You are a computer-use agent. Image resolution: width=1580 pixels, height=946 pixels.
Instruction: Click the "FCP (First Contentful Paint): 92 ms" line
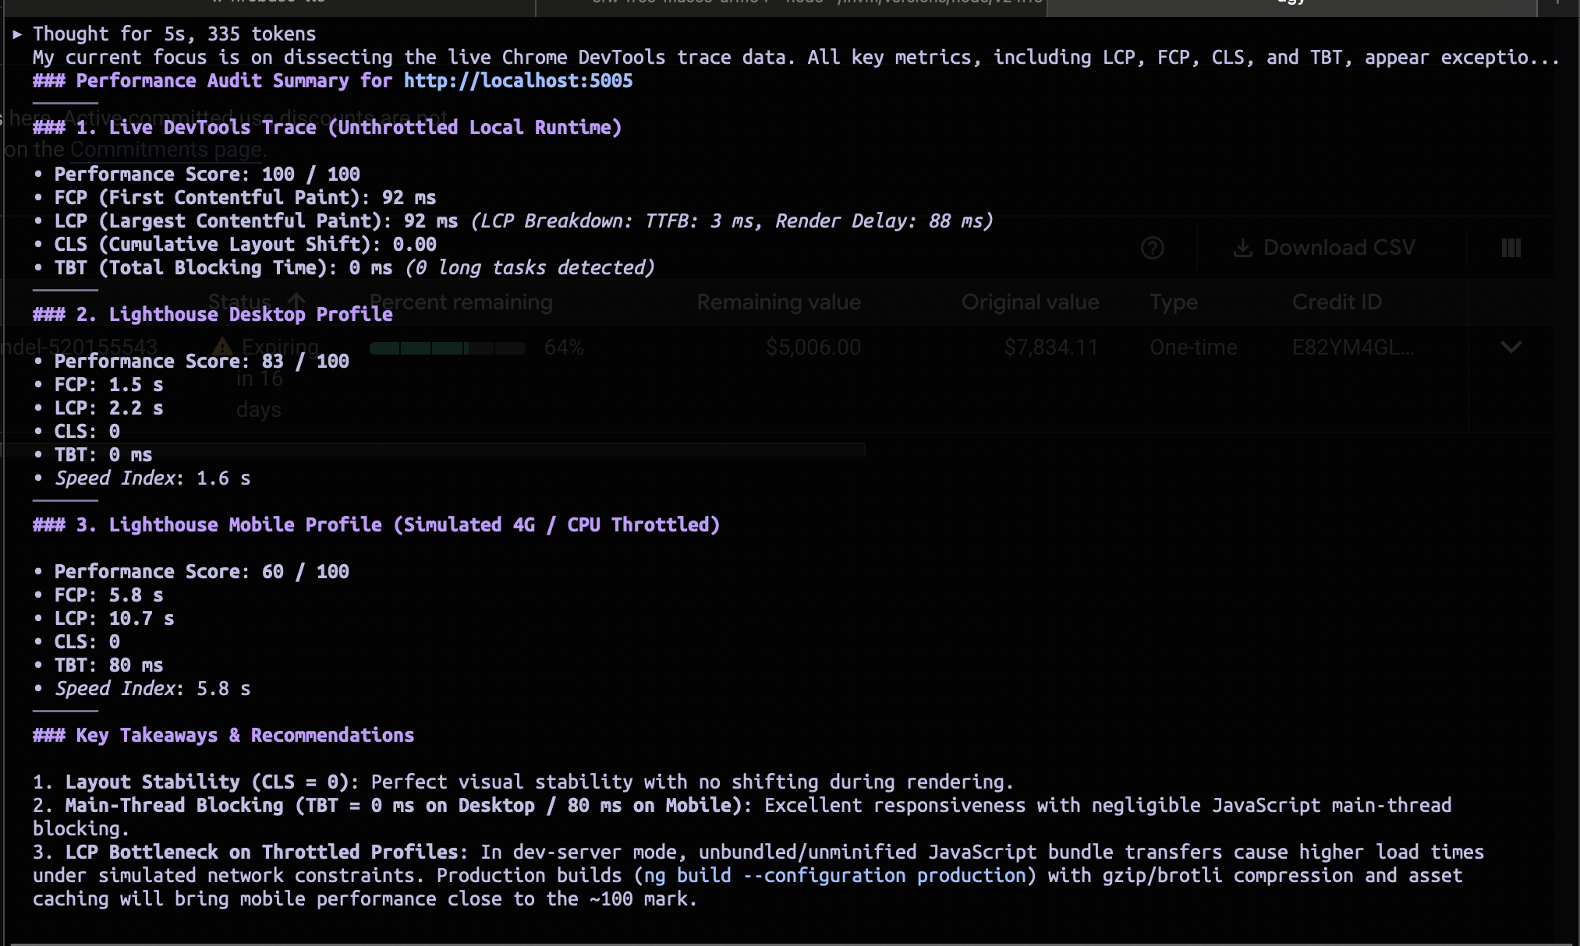(245, 198)
